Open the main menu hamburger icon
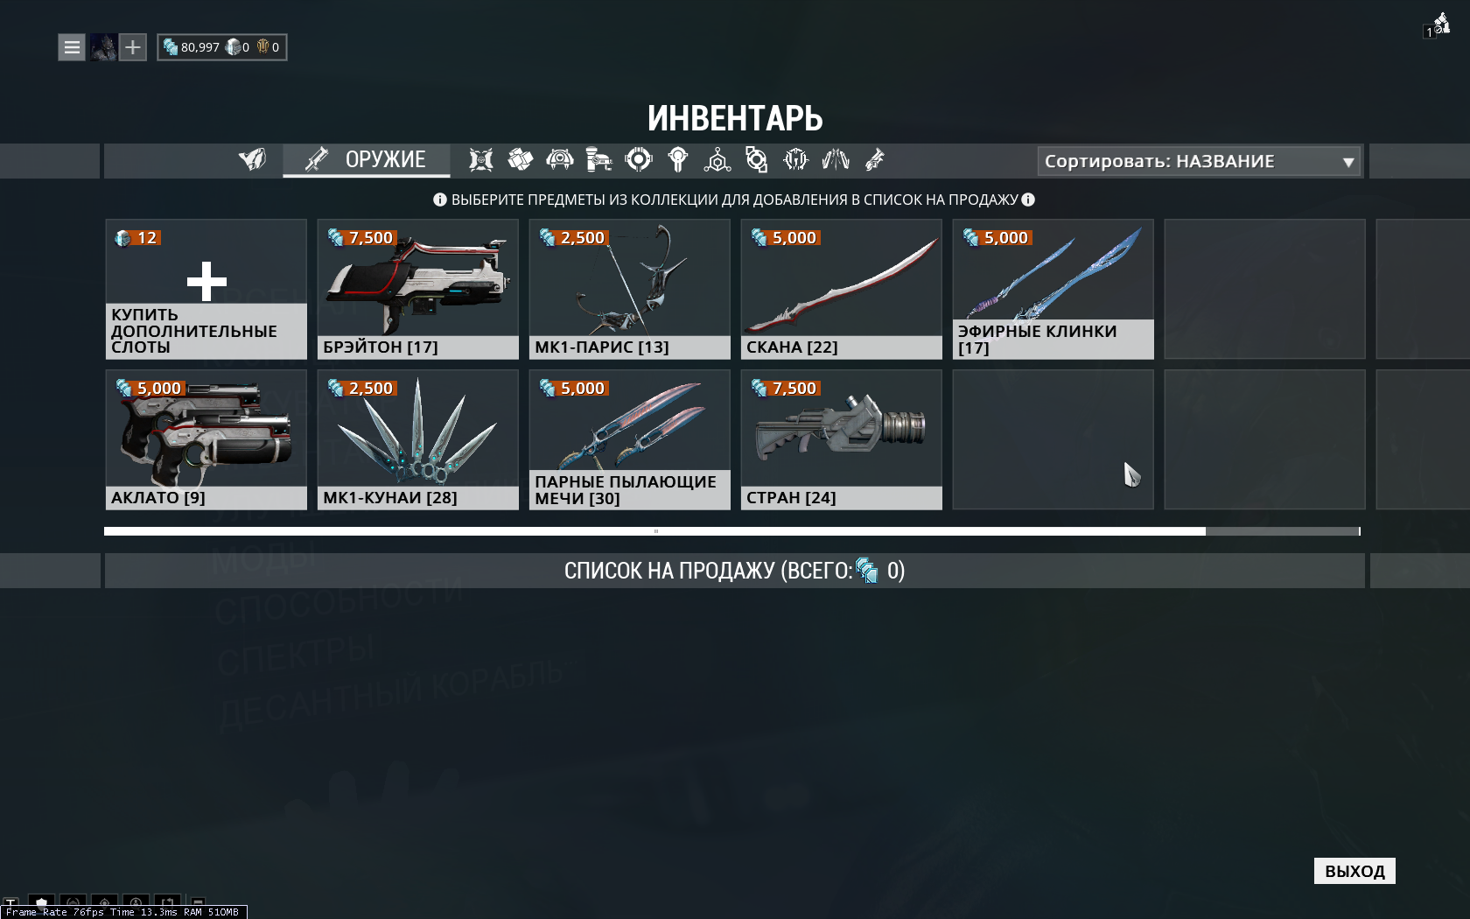Viewport: 1470px width, 919px height. point(72,47)
